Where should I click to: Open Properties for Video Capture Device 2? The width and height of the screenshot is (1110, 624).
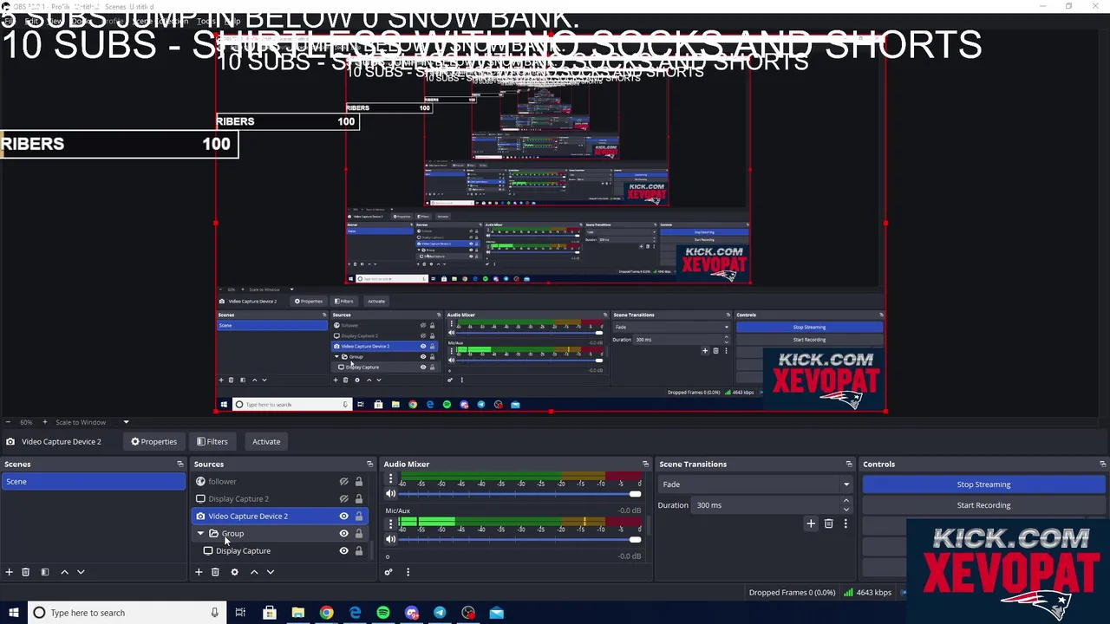154,442
